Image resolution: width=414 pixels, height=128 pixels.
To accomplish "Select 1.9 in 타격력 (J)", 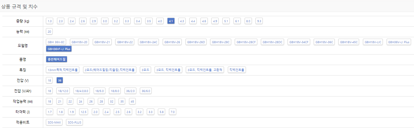I will click(x=72, y=112).
